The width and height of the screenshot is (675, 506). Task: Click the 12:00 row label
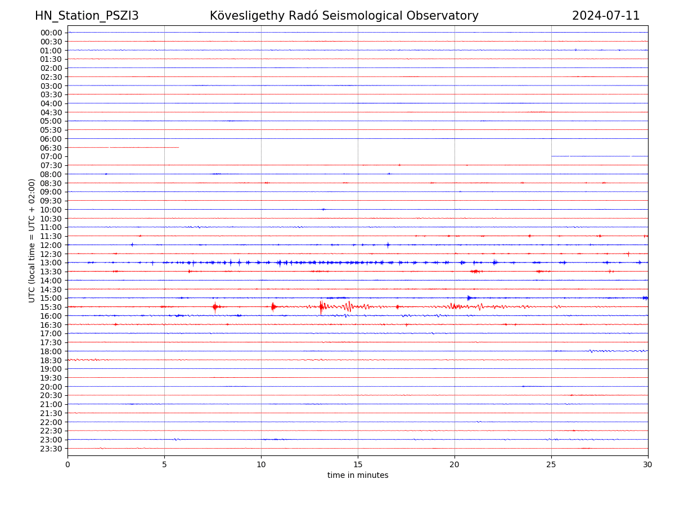click(x=51, y=245)
